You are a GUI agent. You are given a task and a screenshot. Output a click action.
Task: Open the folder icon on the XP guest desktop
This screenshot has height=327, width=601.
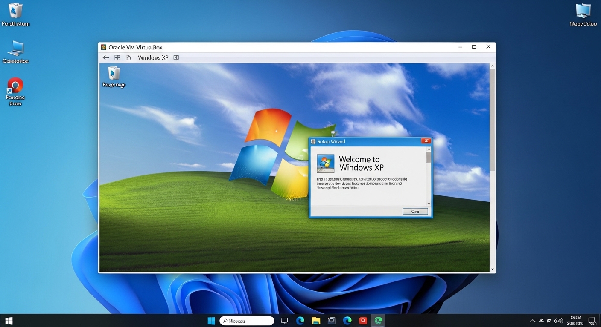click(114, 73)
